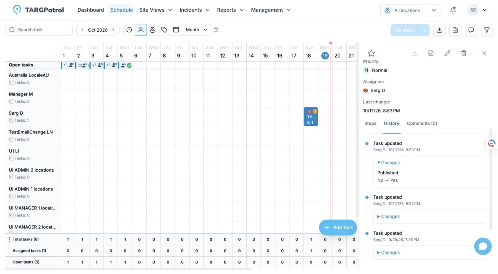Click the Add Task button
This screenshot has width=498, height=274.
[338, 227]
